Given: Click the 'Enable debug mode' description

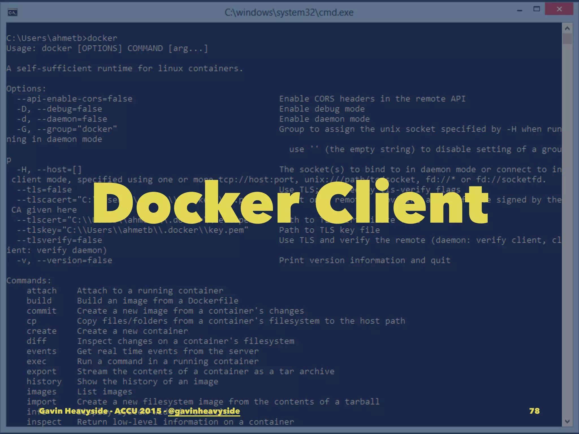Looking at the screenshot, I should (x=322, y=109).
